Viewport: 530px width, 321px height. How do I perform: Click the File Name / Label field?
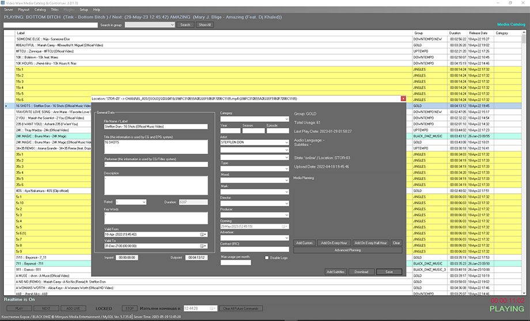[156, 127]
